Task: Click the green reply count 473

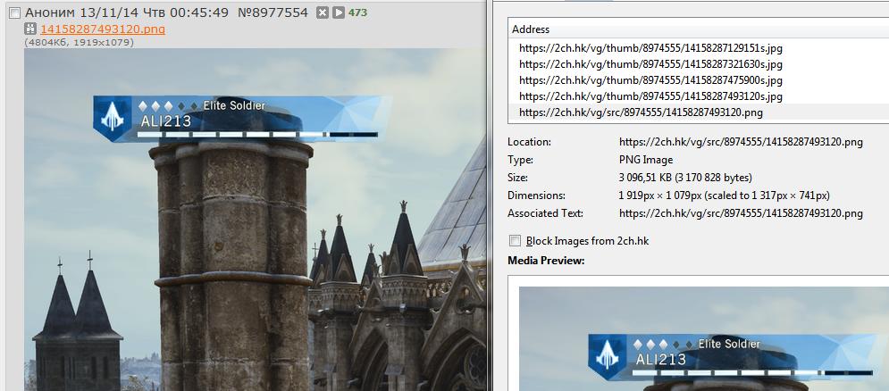Action: click(357, 12)
